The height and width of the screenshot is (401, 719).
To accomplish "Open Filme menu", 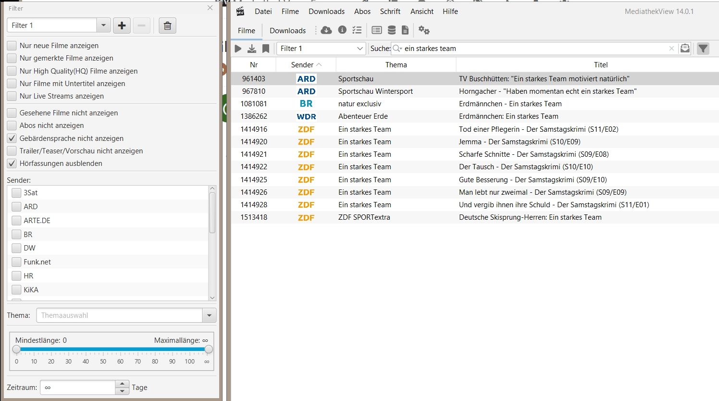I will tap(290, 11).
